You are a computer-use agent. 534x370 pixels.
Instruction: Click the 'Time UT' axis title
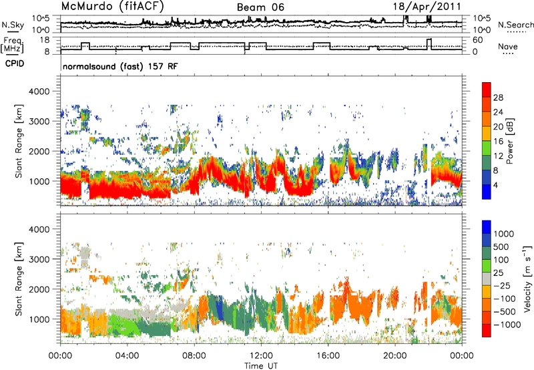pos(261,365)
